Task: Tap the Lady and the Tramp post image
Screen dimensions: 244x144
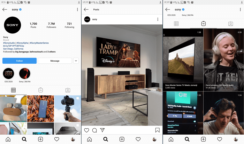Action: click(x=122, y=75)
